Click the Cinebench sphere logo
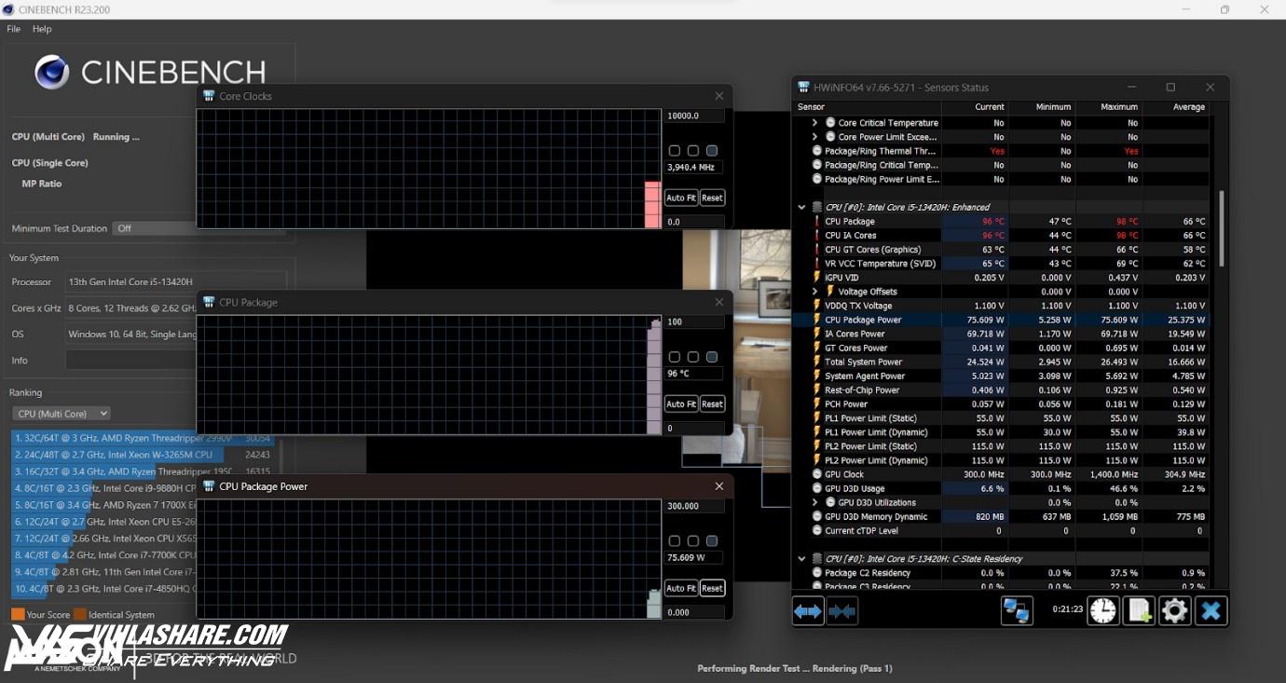This screenshot has height=683, width=1286. point(52,72)
